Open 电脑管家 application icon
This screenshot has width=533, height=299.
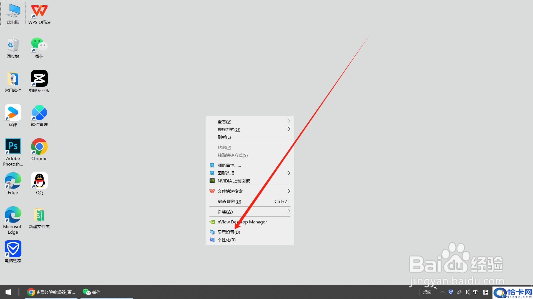coord(13,252)
